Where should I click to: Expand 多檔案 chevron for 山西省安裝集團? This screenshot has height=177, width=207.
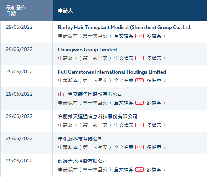click(x=164, y=103)
